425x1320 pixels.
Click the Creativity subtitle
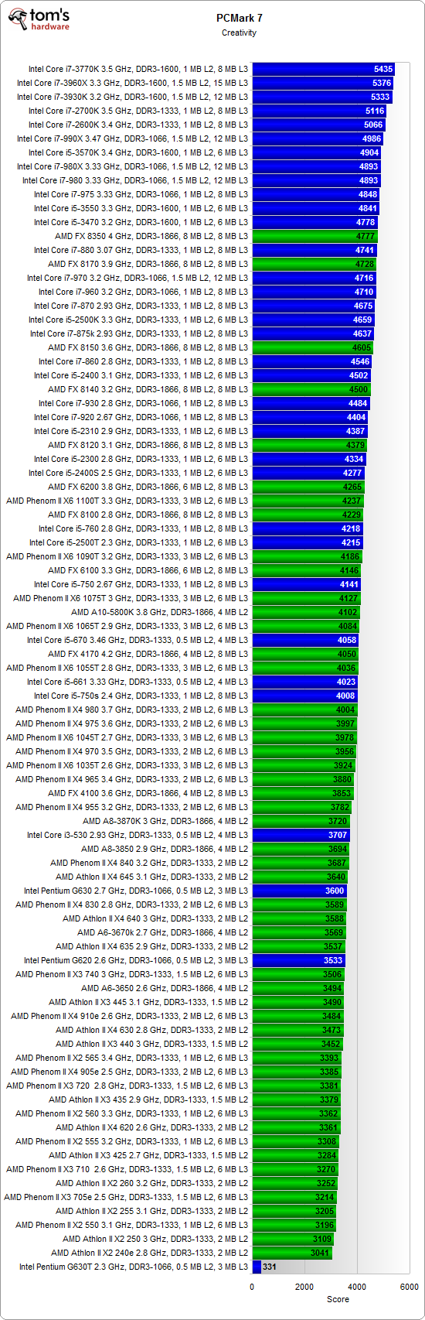tap(239, 32)
